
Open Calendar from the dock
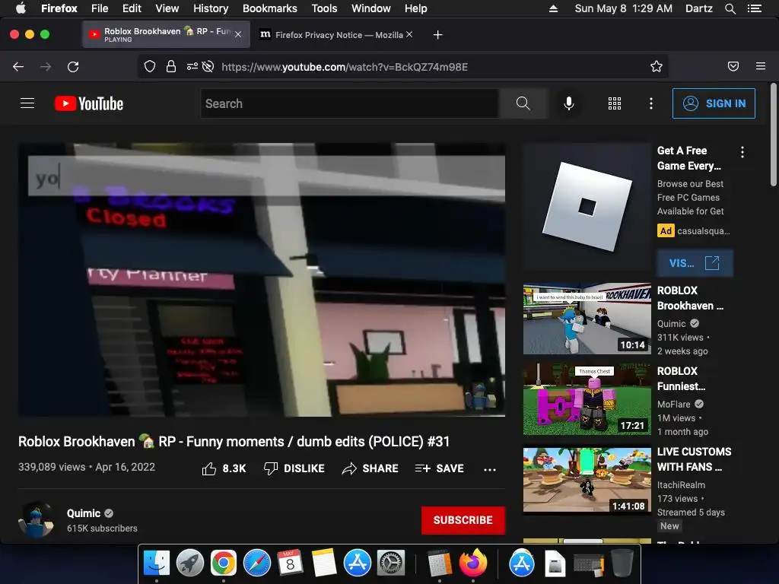[290, 563]
